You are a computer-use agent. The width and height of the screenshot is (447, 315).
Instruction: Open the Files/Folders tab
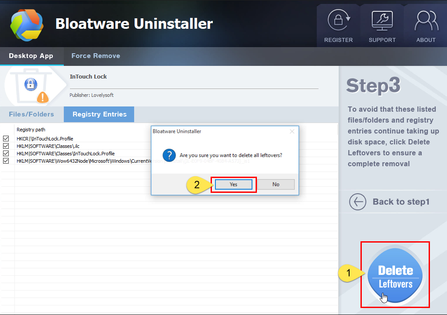coord(31,114)
